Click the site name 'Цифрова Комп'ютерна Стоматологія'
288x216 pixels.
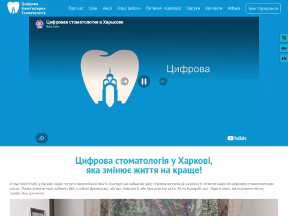(34, 8)
